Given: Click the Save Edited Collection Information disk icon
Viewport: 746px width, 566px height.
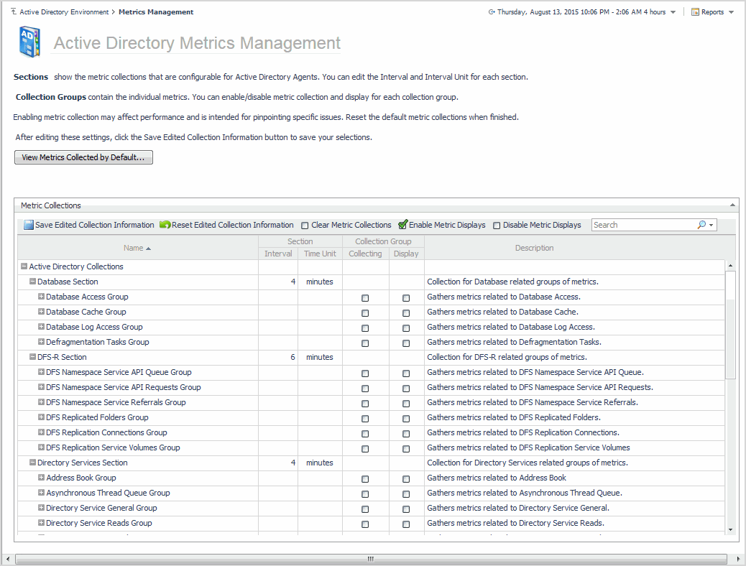Looking at the screenshot, I should [29, 225].
